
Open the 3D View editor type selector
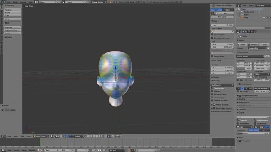(x=3, y=136)
